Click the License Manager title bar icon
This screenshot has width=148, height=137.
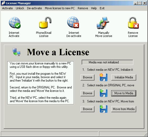3,3
